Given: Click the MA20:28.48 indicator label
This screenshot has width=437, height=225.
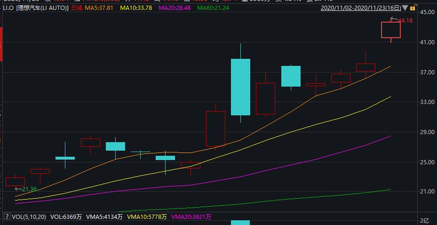Looking at the screenshot, I should (175, 8).
